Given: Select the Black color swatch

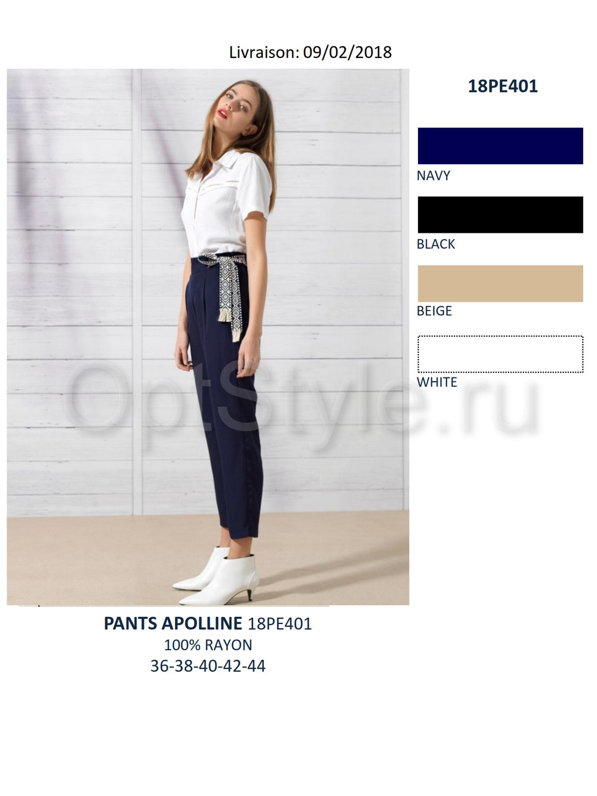Looking at the screenshot, I should click(x=500, y=214).
